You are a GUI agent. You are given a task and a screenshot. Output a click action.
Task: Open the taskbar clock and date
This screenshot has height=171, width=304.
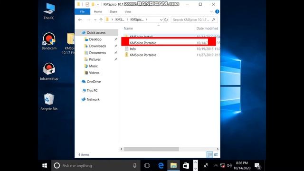[242, 166]
